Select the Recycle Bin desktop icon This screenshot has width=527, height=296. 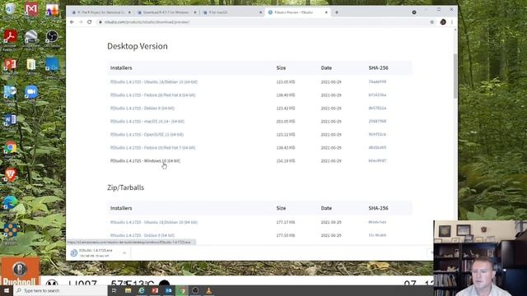[10, 10]
